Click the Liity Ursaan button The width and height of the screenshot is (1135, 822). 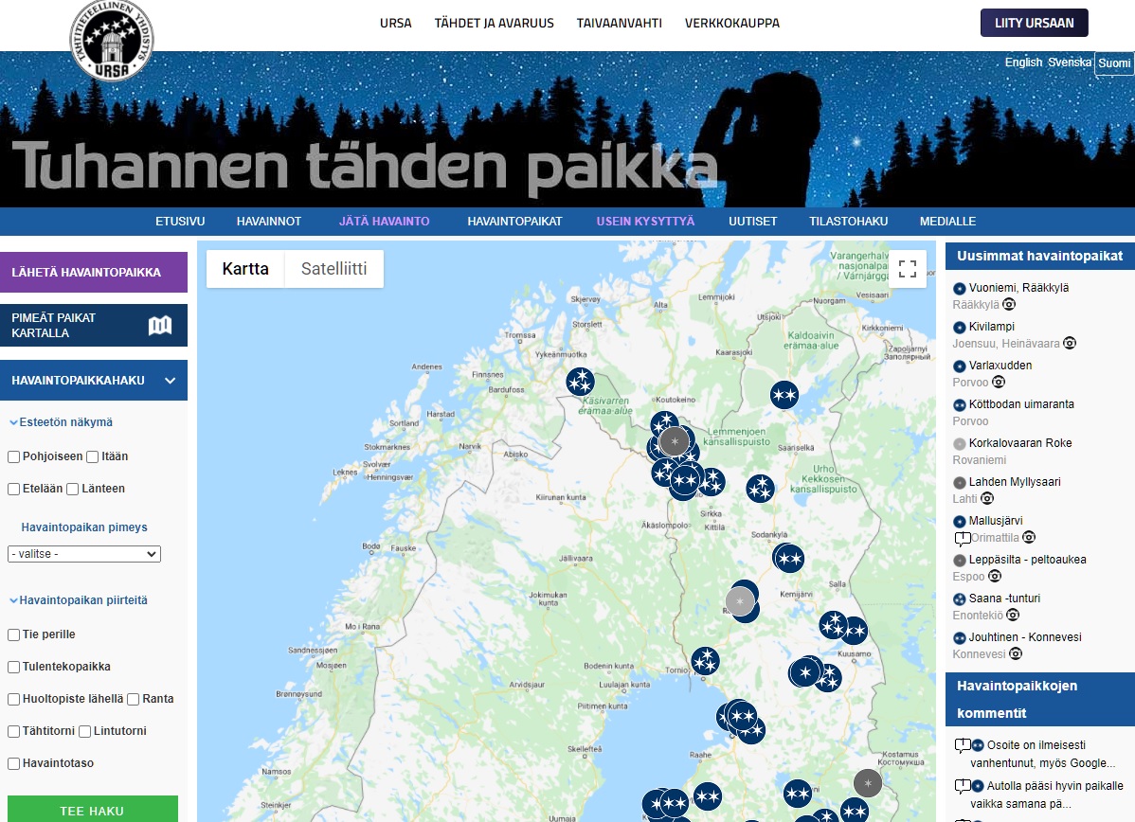(x=1034, y=23)
